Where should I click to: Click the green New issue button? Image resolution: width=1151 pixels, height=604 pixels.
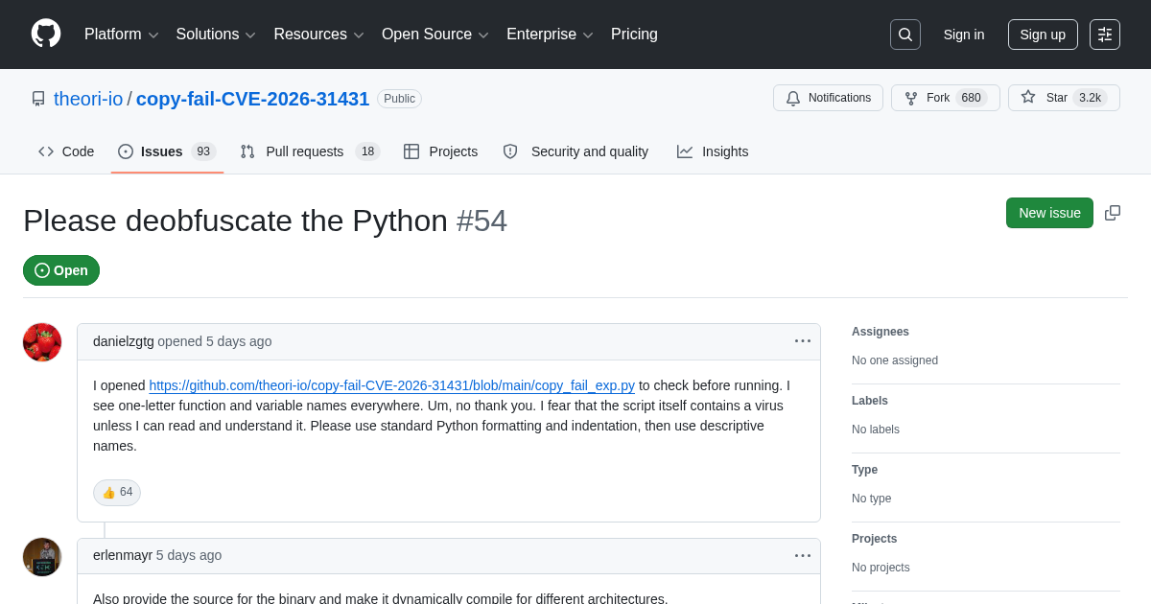coord(1049,213)
